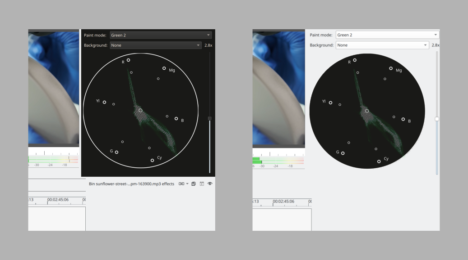Viewport: 468px width, 260px height.
Task: Click the save effect stack icon
Action: [x=194, y=184]
